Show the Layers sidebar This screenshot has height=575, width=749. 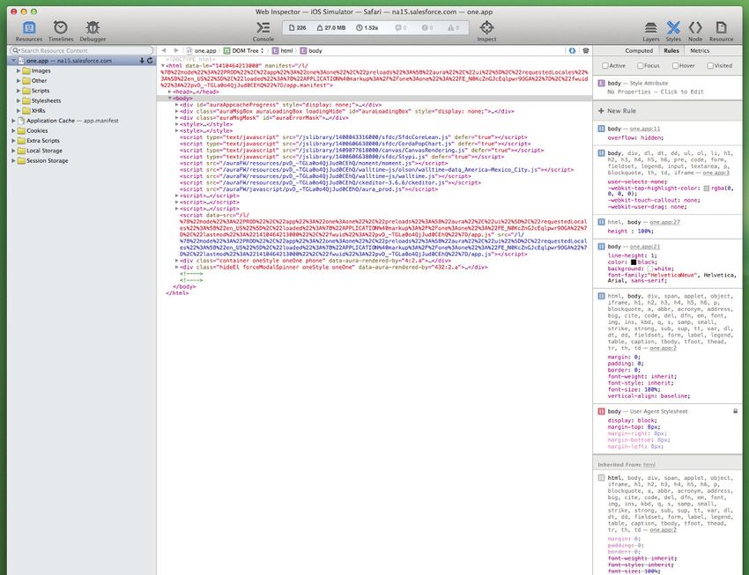click(650, 31)
